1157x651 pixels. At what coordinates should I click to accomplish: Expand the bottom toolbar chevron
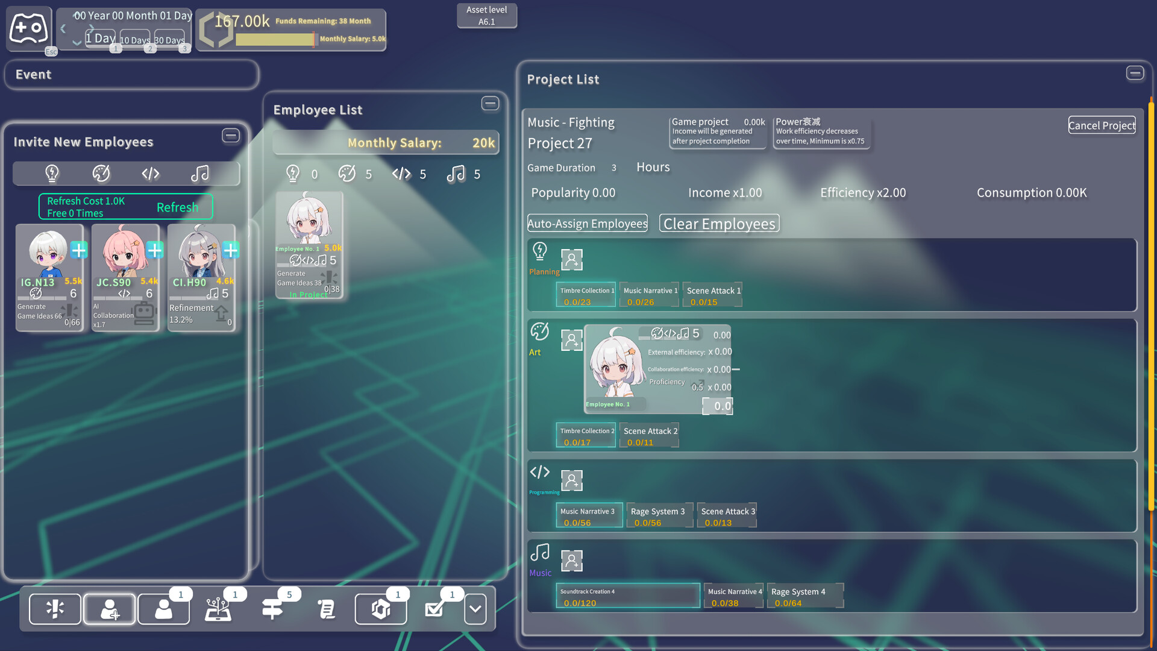pyautogui.click(x=475, y=609)
